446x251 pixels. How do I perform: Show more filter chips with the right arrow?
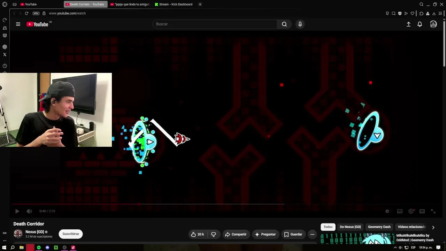pos(433,227)
